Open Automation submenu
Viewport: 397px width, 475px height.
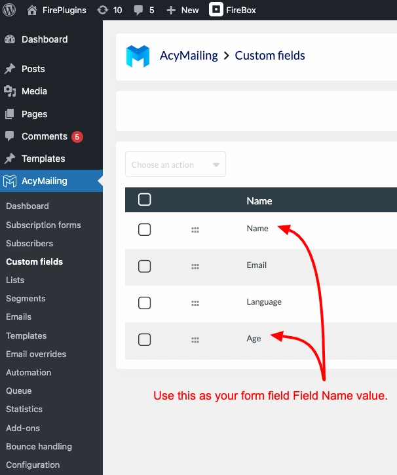pos(29,372)
